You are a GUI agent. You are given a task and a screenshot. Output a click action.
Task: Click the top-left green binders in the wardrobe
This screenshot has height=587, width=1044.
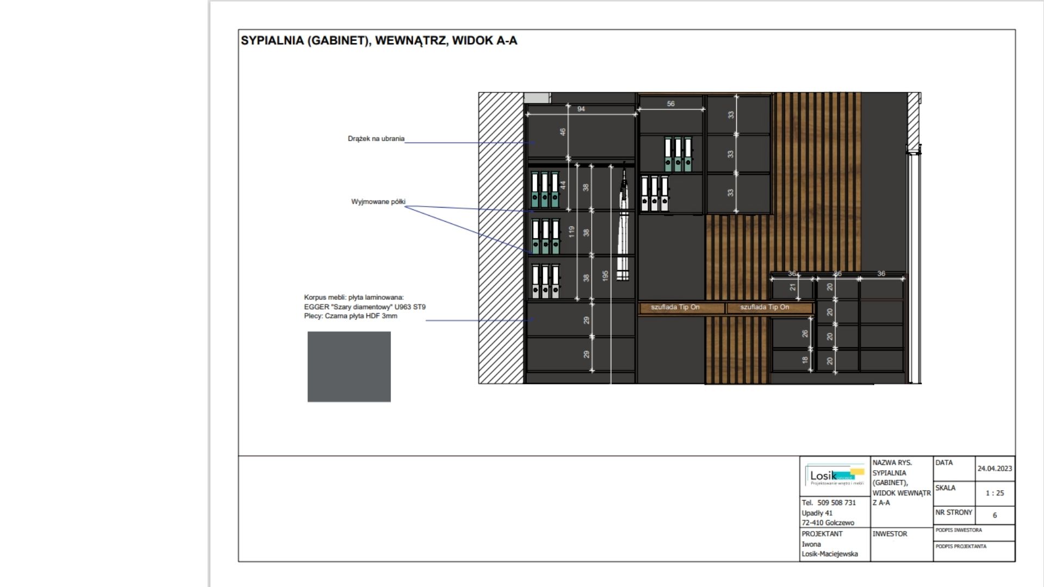(x=545, y=190)
